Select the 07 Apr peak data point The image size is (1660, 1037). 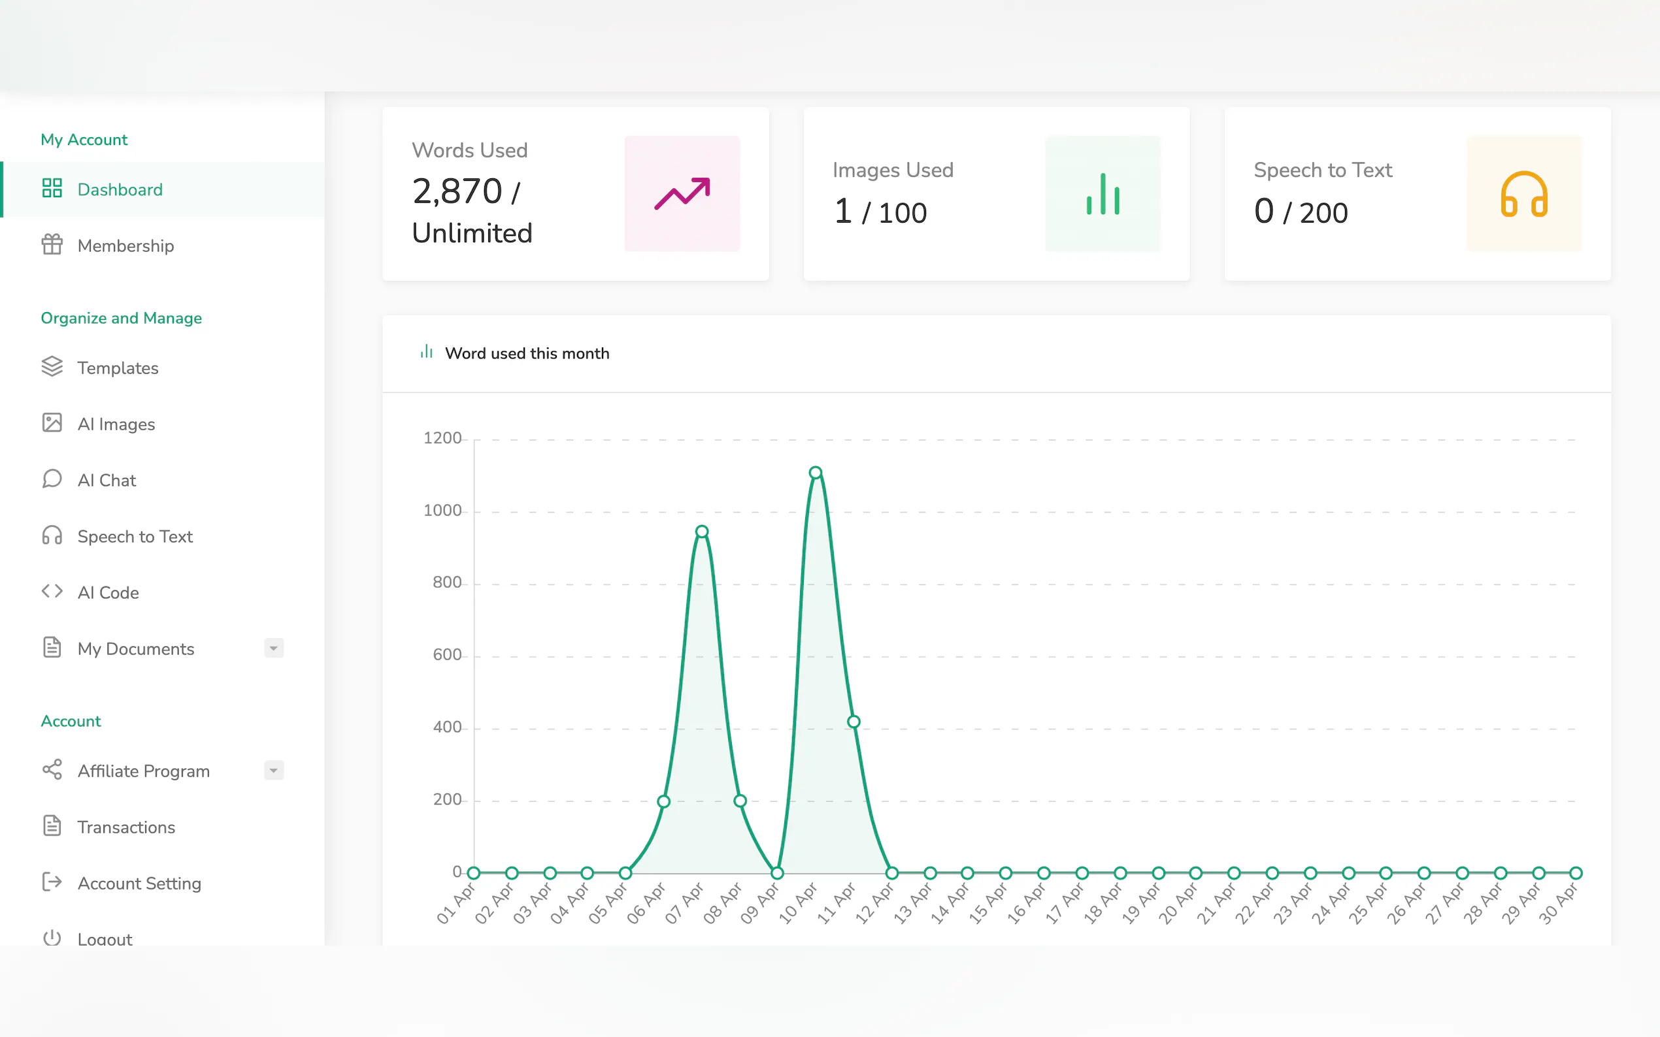(x=701, y=532)
